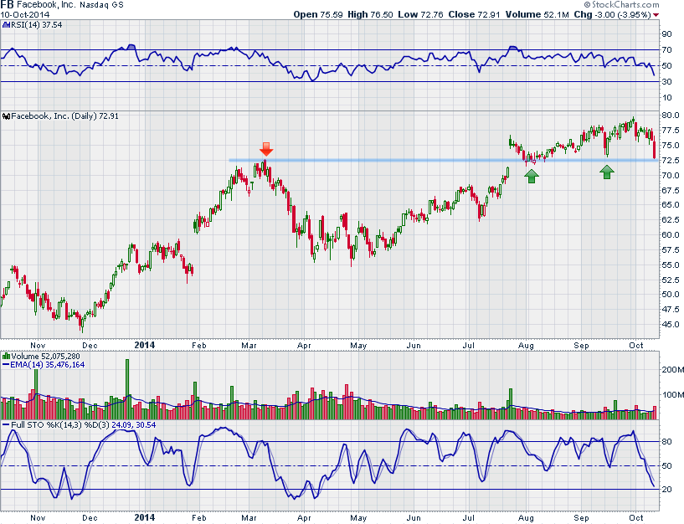Click the volume bars icon beside Volume 52,075,280
Image resolution: width=684 pixels, height=524 pixels.
6,356
